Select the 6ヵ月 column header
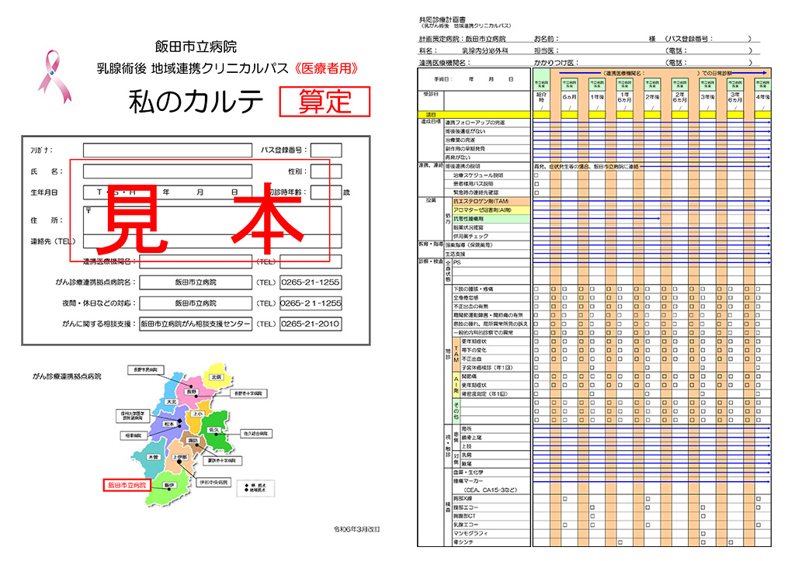Screen dimensions: 795x561 coord(569,97)
